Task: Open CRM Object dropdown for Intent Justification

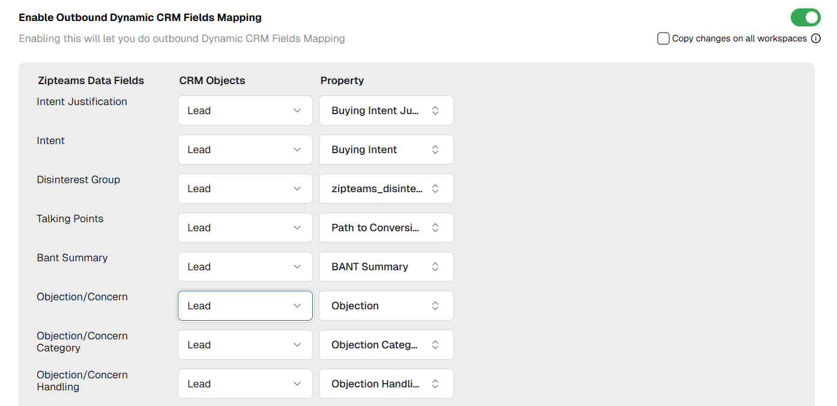Action: coord(245,111)
